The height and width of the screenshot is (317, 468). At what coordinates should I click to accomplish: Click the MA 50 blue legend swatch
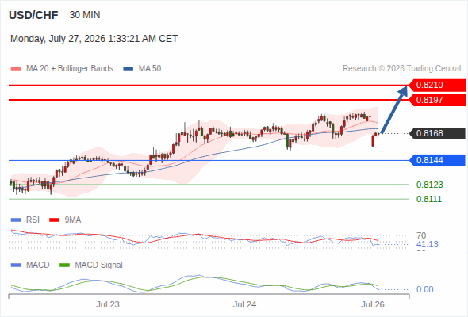129,69
